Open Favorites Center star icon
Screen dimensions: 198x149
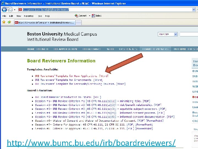(x=4, y=22)
